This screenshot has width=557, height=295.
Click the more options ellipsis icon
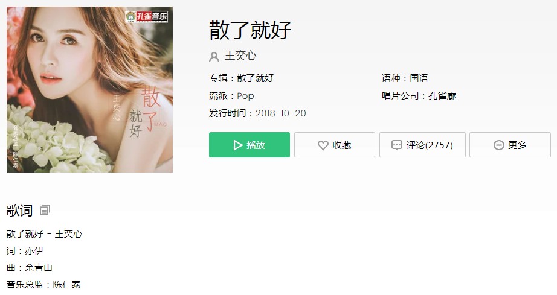(499, 145)
